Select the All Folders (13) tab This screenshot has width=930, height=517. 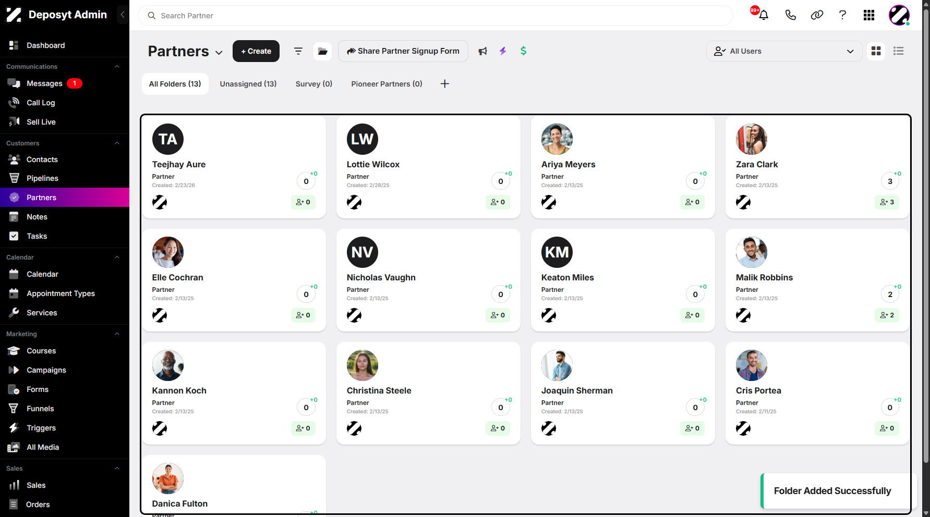pyautogui.click(x=175, y=84)
